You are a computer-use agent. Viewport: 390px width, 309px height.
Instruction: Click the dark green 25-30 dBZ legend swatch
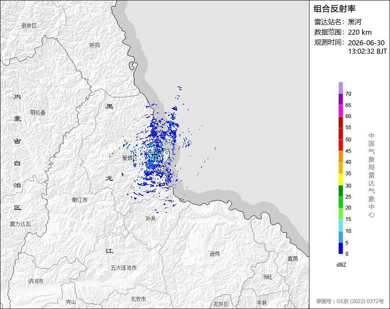tap(341, 191)
